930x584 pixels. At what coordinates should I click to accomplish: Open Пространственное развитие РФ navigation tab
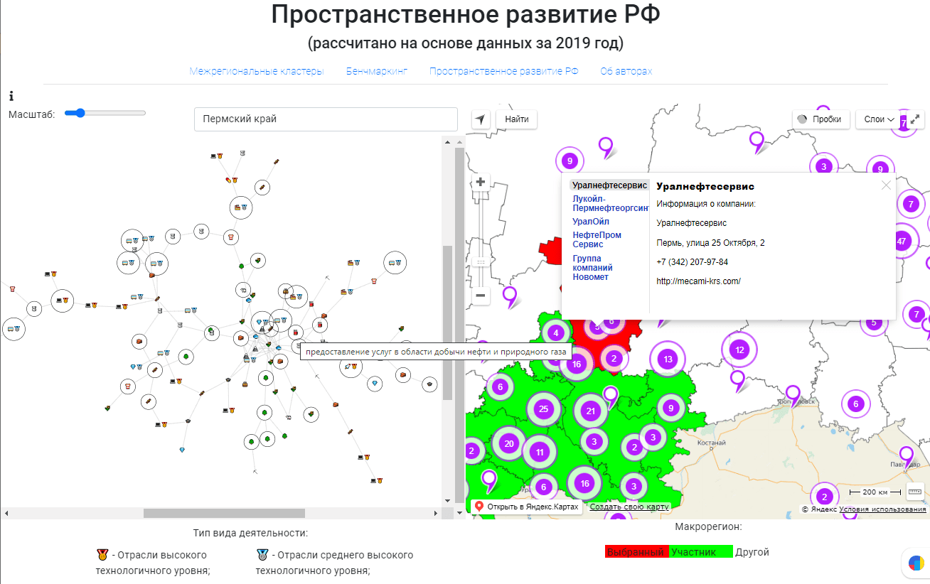tap(504, 71)
